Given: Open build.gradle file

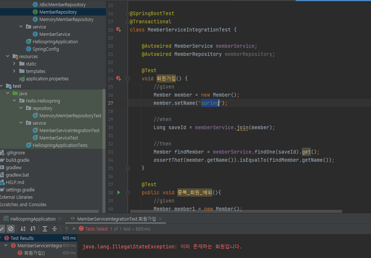Looking at the screenshot, I should coord(15,160).
